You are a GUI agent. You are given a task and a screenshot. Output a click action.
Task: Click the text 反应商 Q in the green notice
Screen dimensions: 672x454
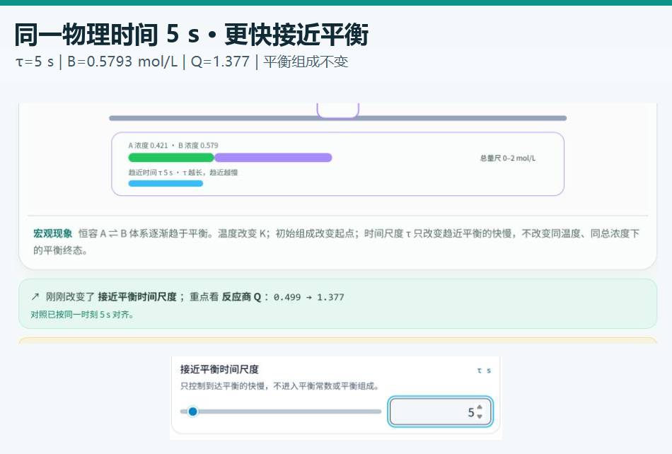[241, 297]
